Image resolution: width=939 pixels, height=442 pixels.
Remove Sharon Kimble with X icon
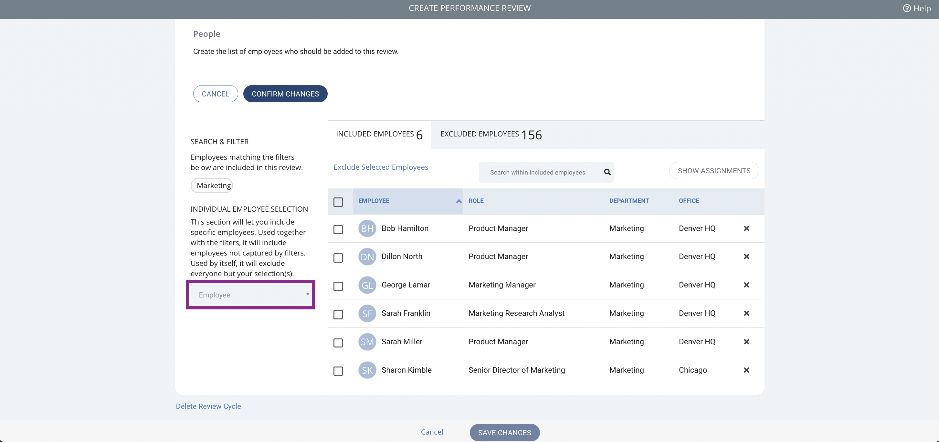[x=746, y=370]
